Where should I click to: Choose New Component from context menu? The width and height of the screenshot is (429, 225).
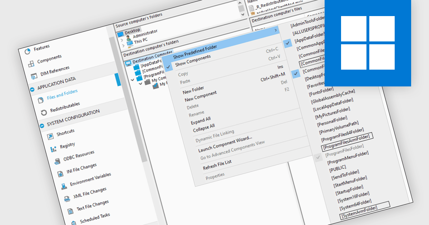click(201, 96)
